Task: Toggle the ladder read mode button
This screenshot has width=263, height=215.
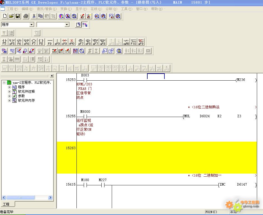Action: [x=12, y=51]
